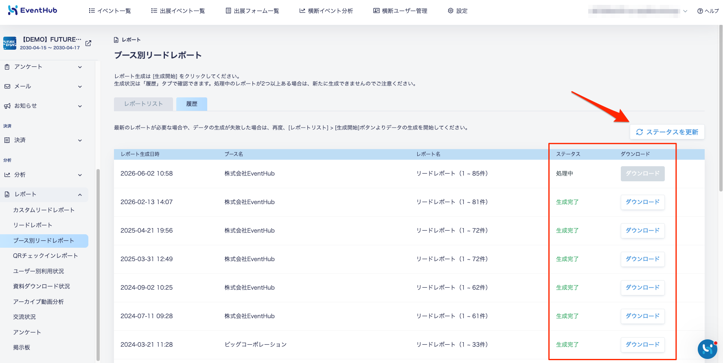Click the sidebar vertical scrollbar

pos(98,265)
